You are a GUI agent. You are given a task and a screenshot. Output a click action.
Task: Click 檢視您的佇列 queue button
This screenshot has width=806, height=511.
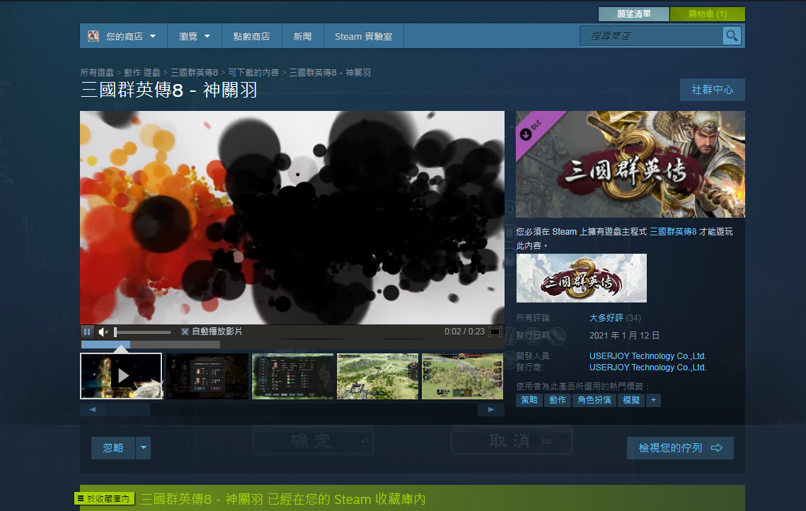point(680,448)
